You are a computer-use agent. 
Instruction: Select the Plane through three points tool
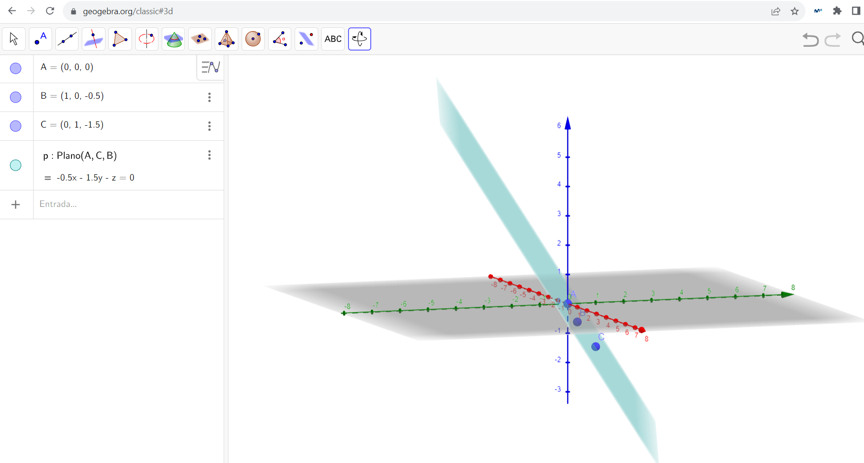click(x=200, y=39)
